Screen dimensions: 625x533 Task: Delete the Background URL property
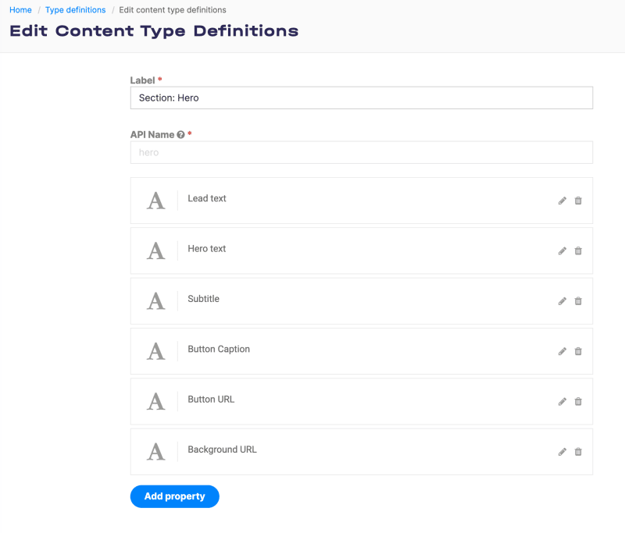(x=578, y=451)
